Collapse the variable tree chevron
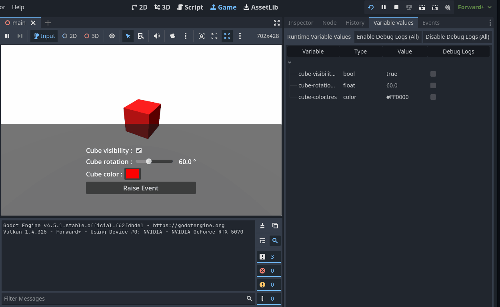The width and height of the screenshot is (500, 307). tap(290, 62)
